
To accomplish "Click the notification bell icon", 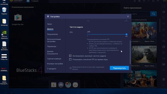I will pos(135,1).
